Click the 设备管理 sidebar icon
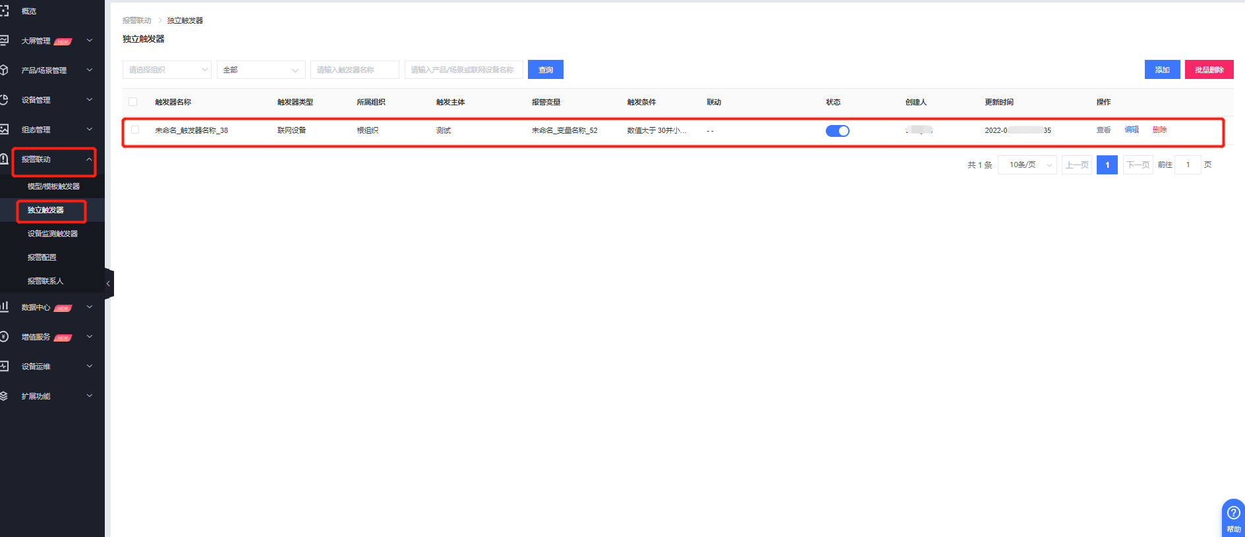 4,100
